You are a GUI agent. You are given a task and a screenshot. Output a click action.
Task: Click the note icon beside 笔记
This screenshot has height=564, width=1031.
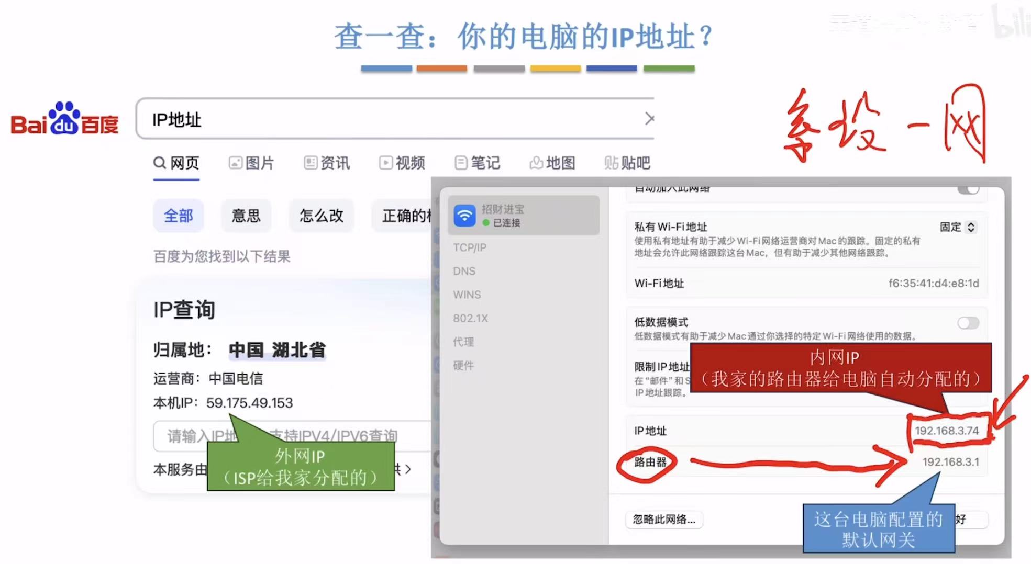coord(461,163)
